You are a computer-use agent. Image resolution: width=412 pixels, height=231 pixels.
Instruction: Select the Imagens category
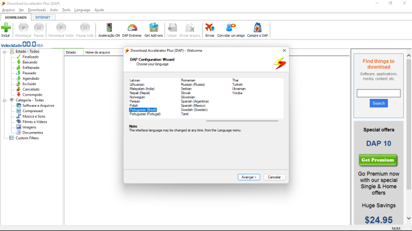point(29,127)
